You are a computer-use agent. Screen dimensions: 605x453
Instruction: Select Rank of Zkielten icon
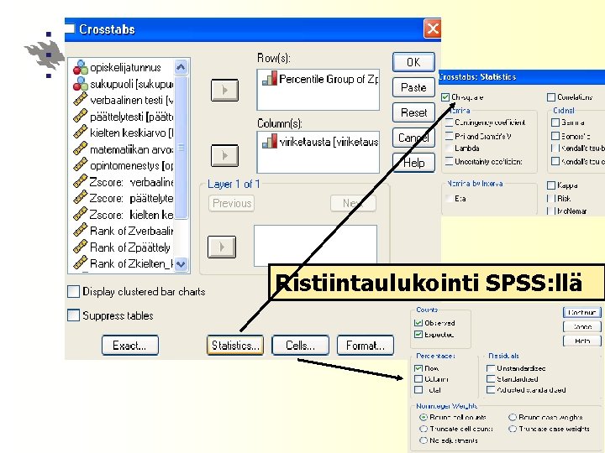pyautogui.click(x=81, y=263)
